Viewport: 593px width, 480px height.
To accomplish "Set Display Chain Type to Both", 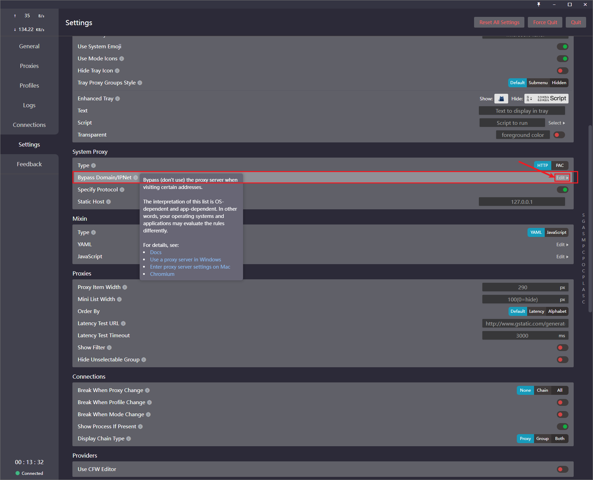I will tap(560, 439).
